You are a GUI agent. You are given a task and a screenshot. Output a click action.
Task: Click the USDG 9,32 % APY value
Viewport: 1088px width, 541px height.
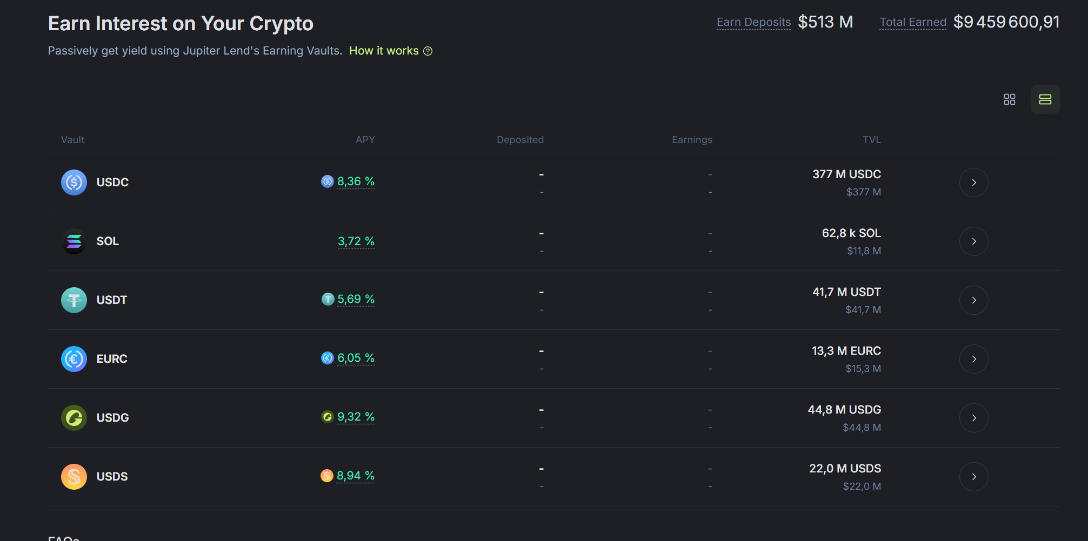click(x=356, y=417)
